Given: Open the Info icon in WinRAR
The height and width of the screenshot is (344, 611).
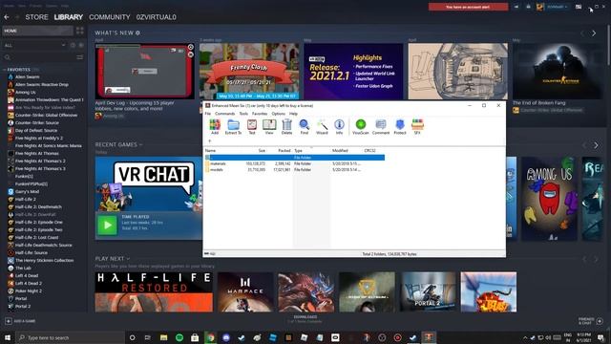Looking at the screenshot, I should click(340, 127).
